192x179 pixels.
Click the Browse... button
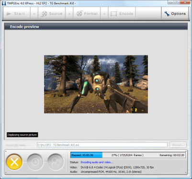tap(178, 145)
